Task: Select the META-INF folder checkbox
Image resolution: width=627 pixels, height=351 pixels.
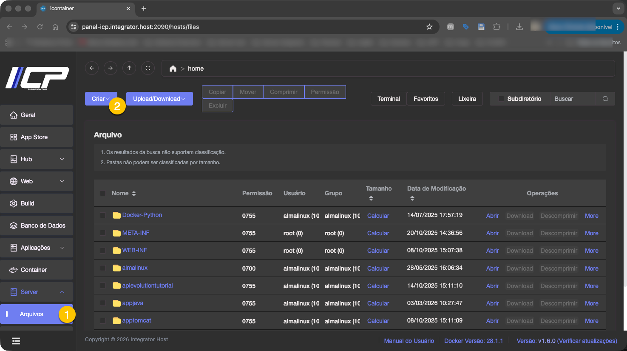Action: coord(103,233)
